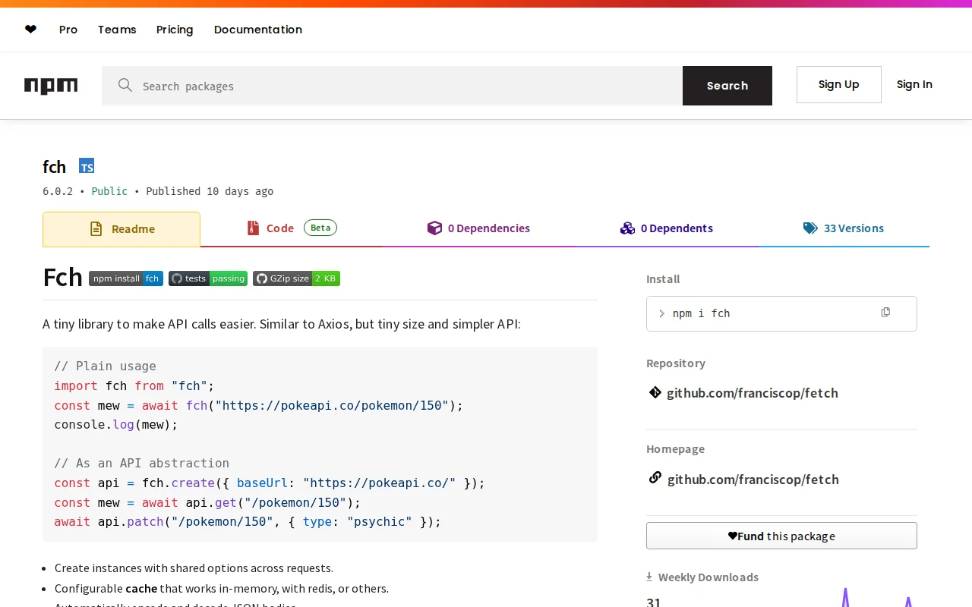Image resolution: width=972 pixels, height=607 pixels.
Task: Click the Sign In link
Action: [914, 84]
